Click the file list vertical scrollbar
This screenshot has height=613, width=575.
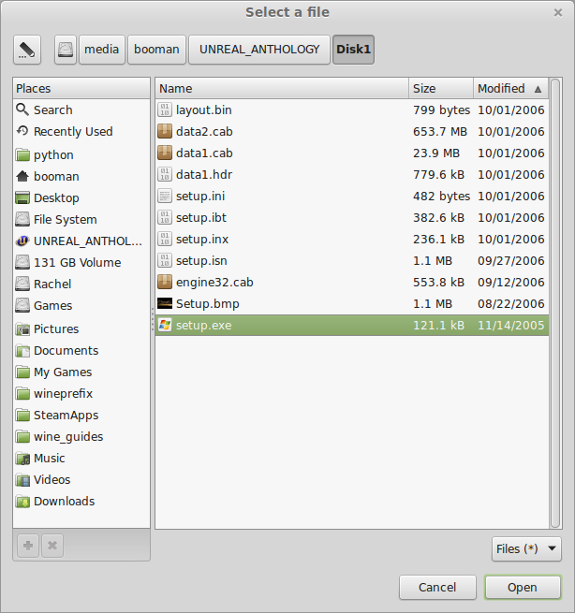(555, 303)
